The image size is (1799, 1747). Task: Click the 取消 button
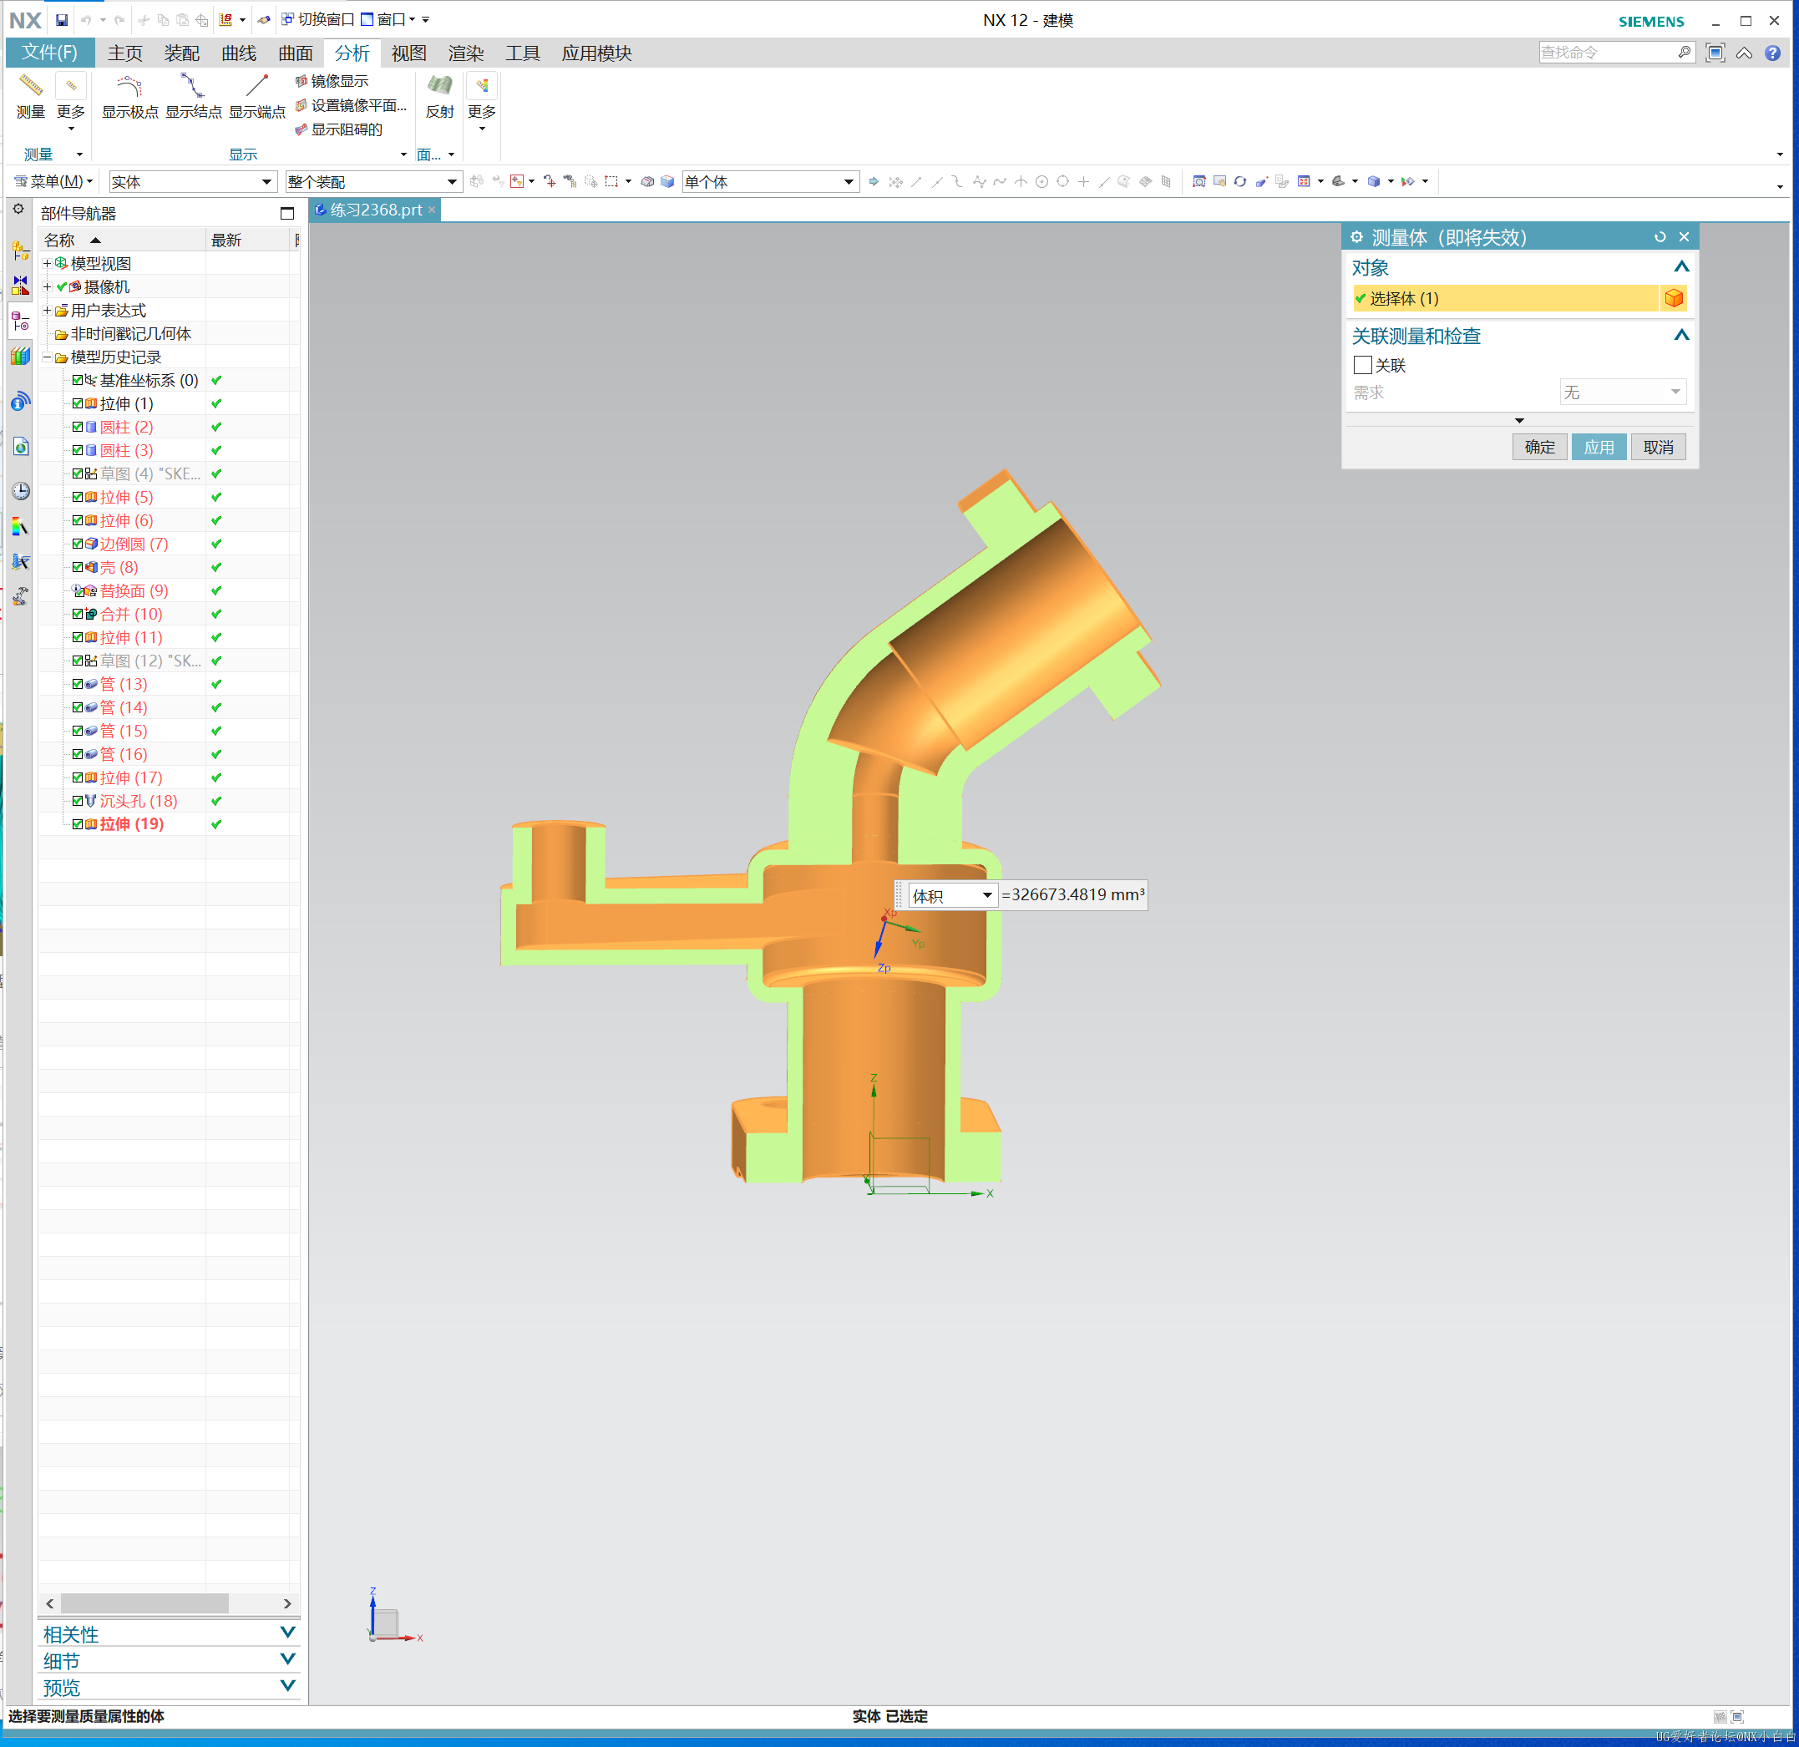[1658, 447]
